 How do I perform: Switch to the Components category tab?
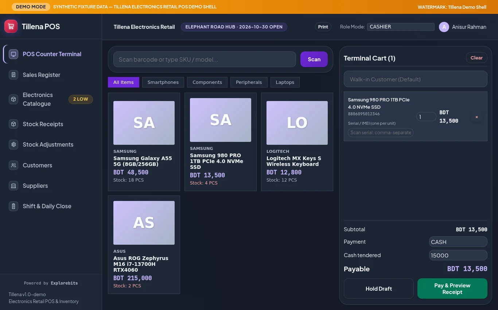(x=207, y=82)
